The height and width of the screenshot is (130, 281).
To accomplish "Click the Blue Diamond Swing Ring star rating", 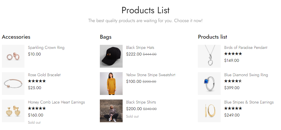I will 233,81.
